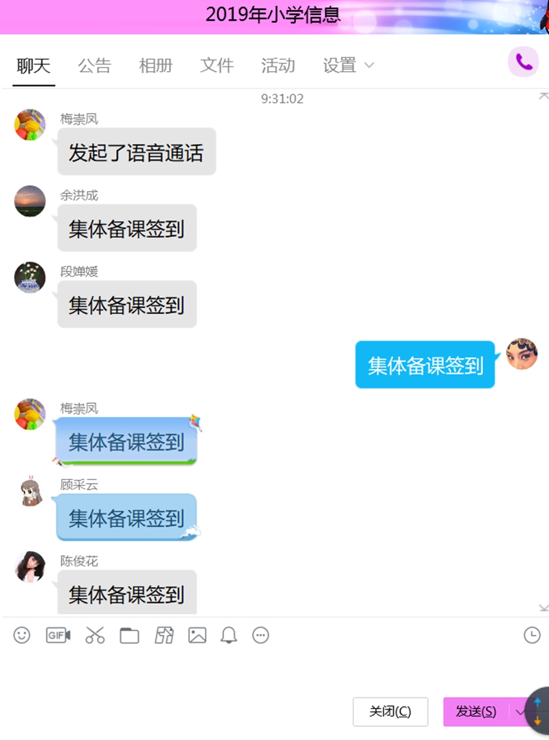Open message history clock icon

click(x=532, y=635)
